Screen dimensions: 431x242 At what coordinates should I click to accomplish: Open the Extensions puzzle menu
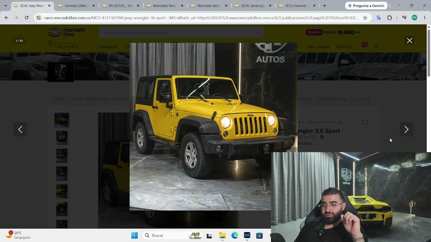390,18
